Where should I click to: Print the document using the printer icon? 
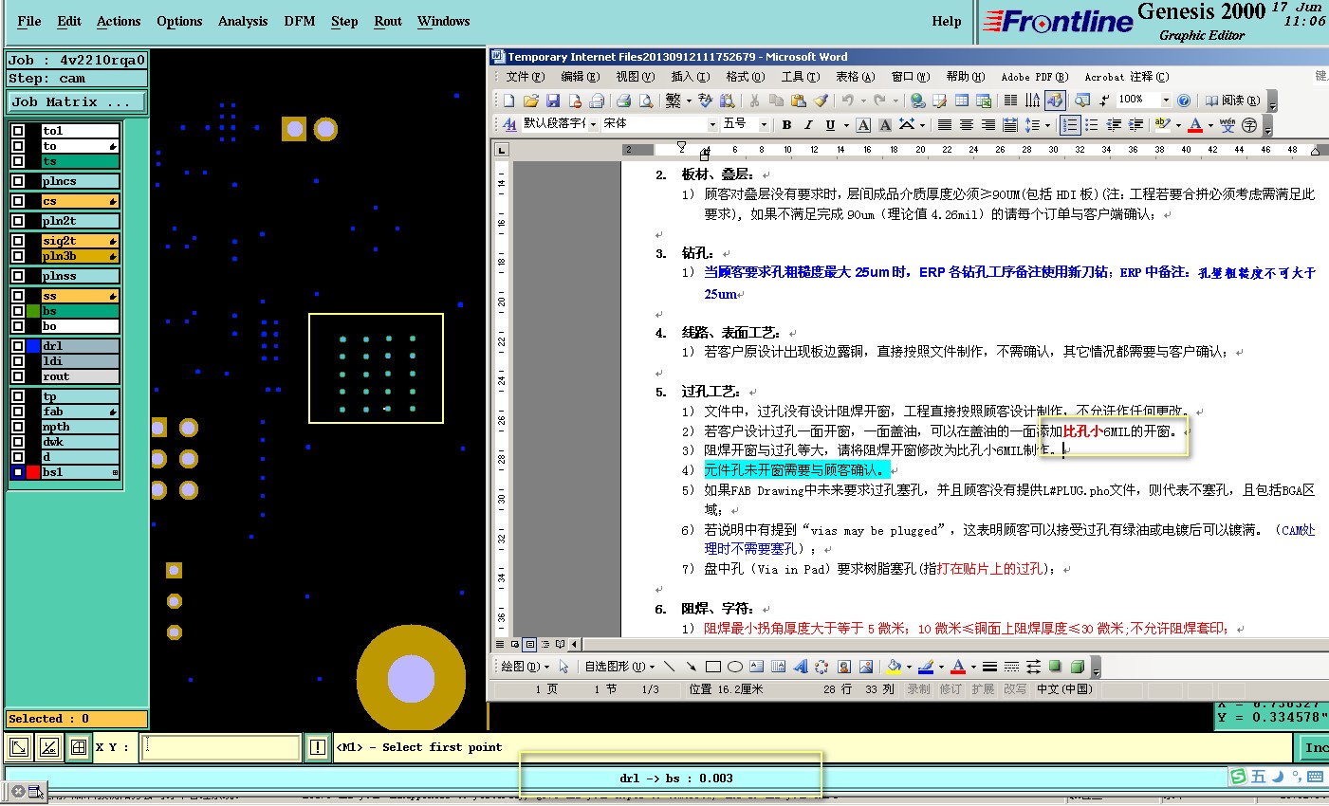tap(623, 101)
